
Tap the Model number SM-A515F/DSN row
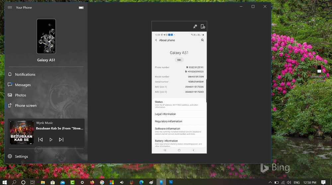(x=179, y=77)
